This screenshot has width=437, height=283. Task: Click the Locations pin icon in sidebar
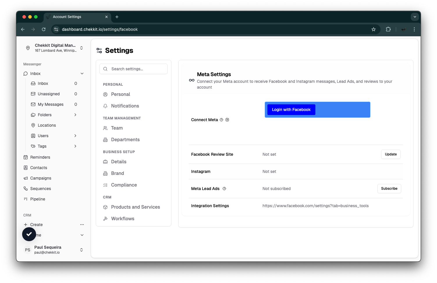(x=33, y=125)
